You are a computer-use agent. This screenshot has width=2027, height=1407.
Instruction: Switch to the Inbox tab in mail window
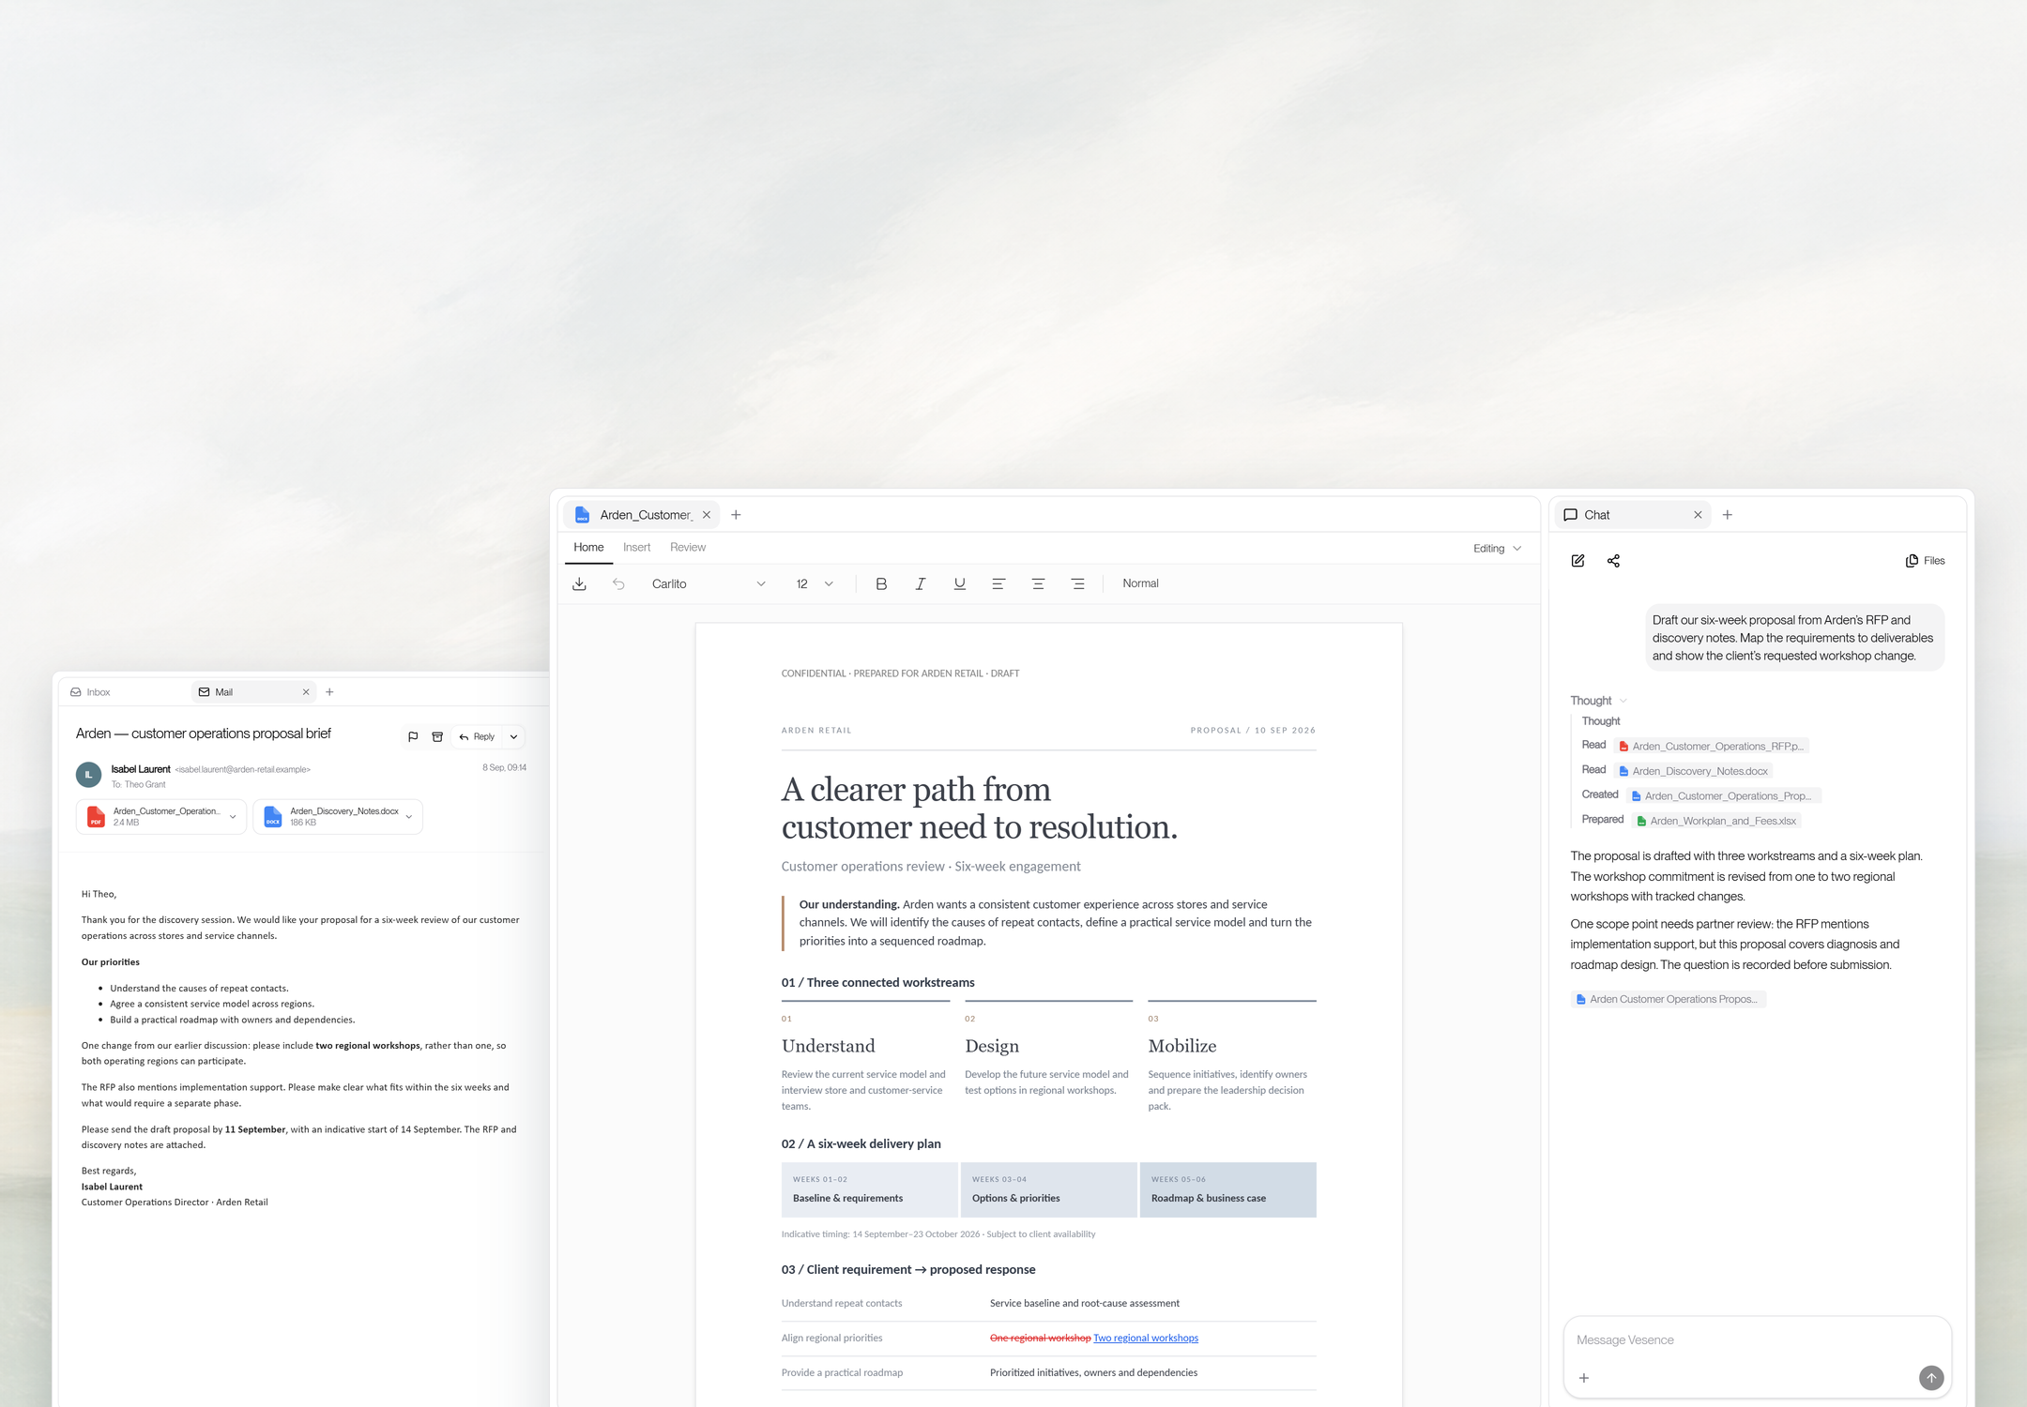pyautogui.click(x=91, y=692)
